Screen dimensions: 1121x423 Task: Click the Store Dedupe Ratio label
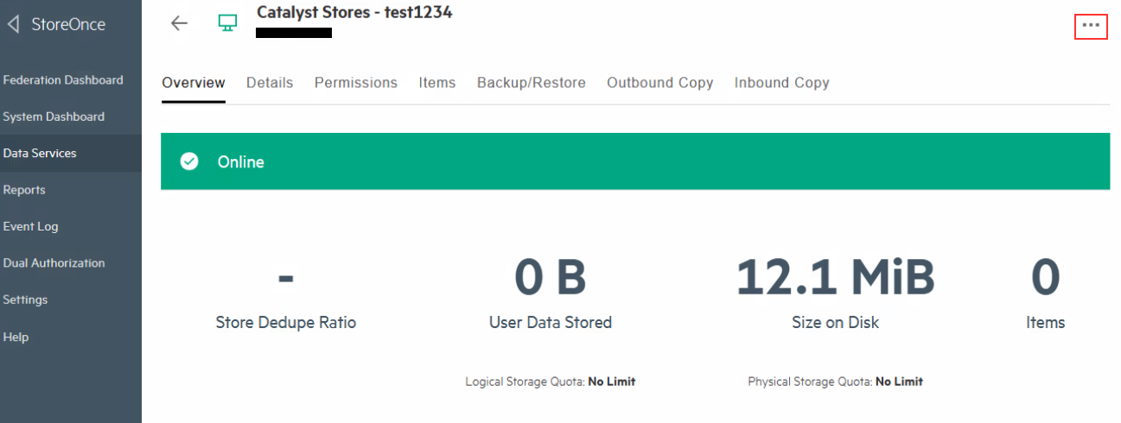click(286, 322)
